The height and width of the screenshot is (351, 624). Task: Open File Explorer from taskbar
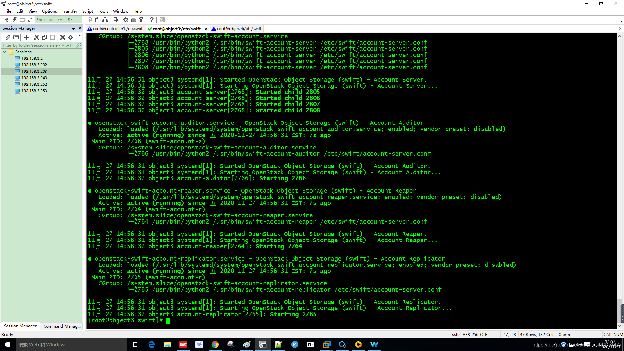click(167, 344)
